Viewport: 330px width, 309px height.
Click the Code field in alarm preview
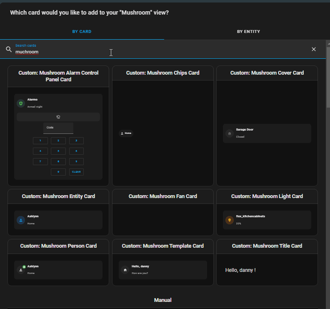[x=58, y=128]
